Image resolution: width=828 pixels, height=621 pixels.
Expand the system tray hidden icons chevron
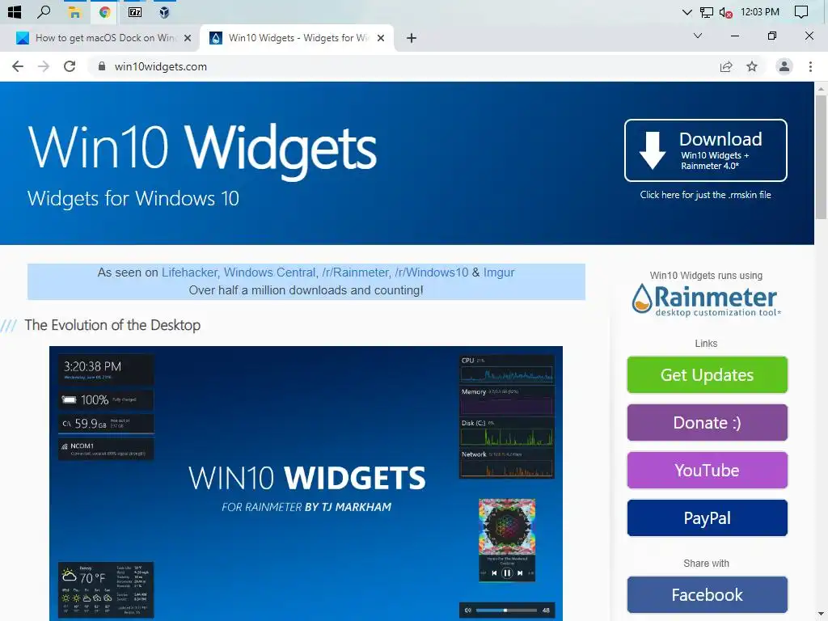[x=687, y=12]
